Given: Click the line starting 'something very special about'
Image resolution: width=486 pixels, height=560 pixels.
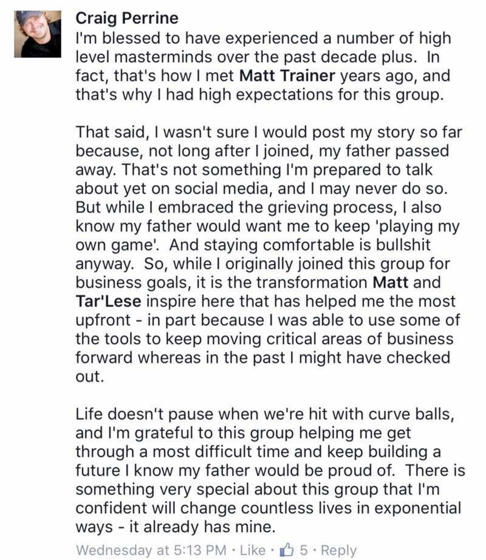Looking at the screenshot, I should tap(258, 489).
